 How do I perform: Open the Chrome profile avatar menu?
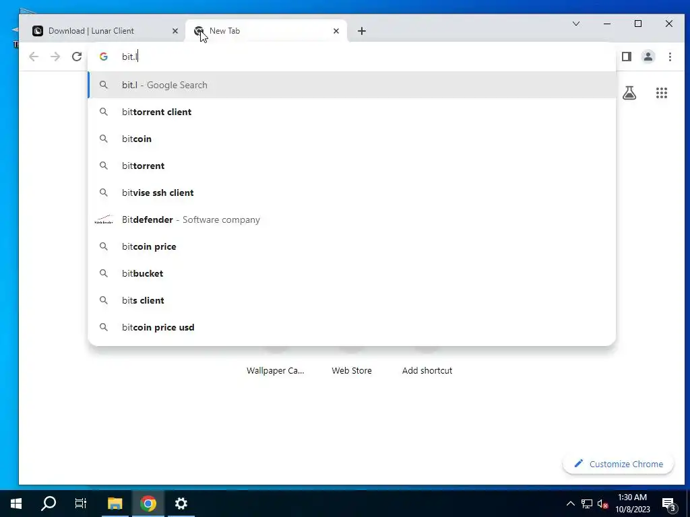(x=648, y=57)
